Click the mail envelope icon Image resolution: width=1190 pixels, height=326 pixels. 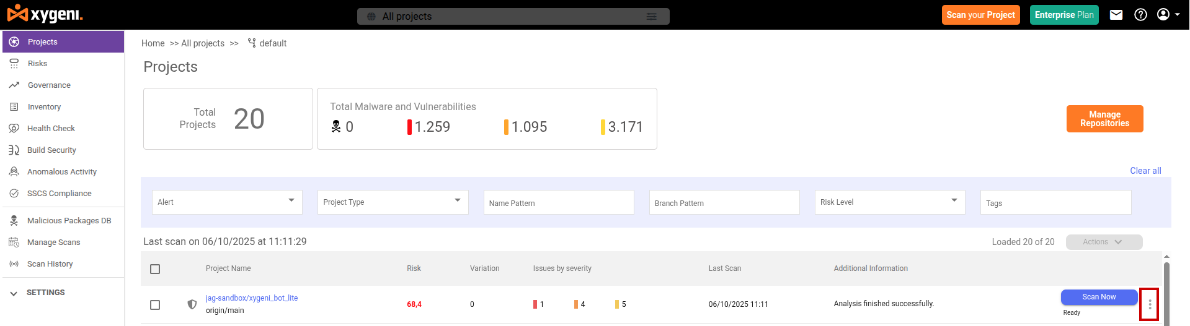[x=1116, y=15]
